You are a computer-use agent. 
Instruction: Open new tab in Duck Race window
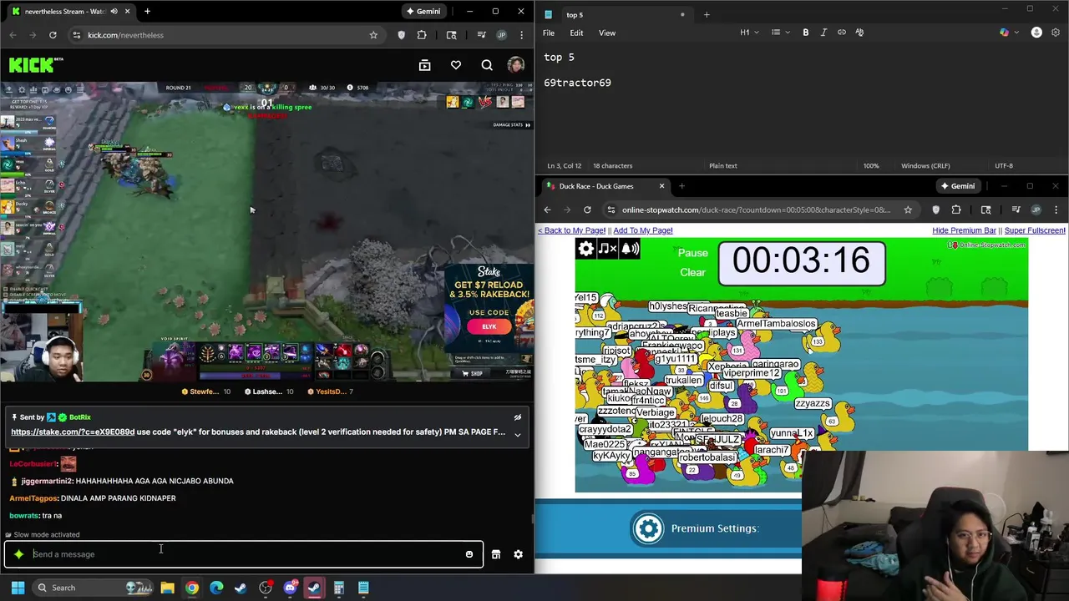tap(681, 186)
